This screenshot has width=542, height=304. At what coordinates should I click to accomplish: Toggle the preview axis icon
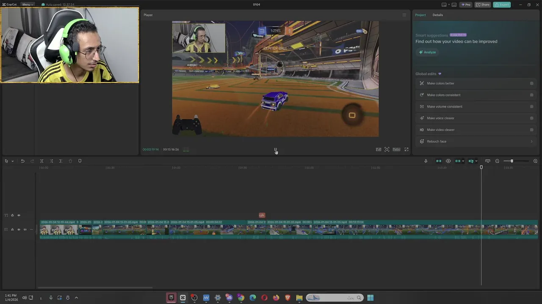[x=471, y=161]
